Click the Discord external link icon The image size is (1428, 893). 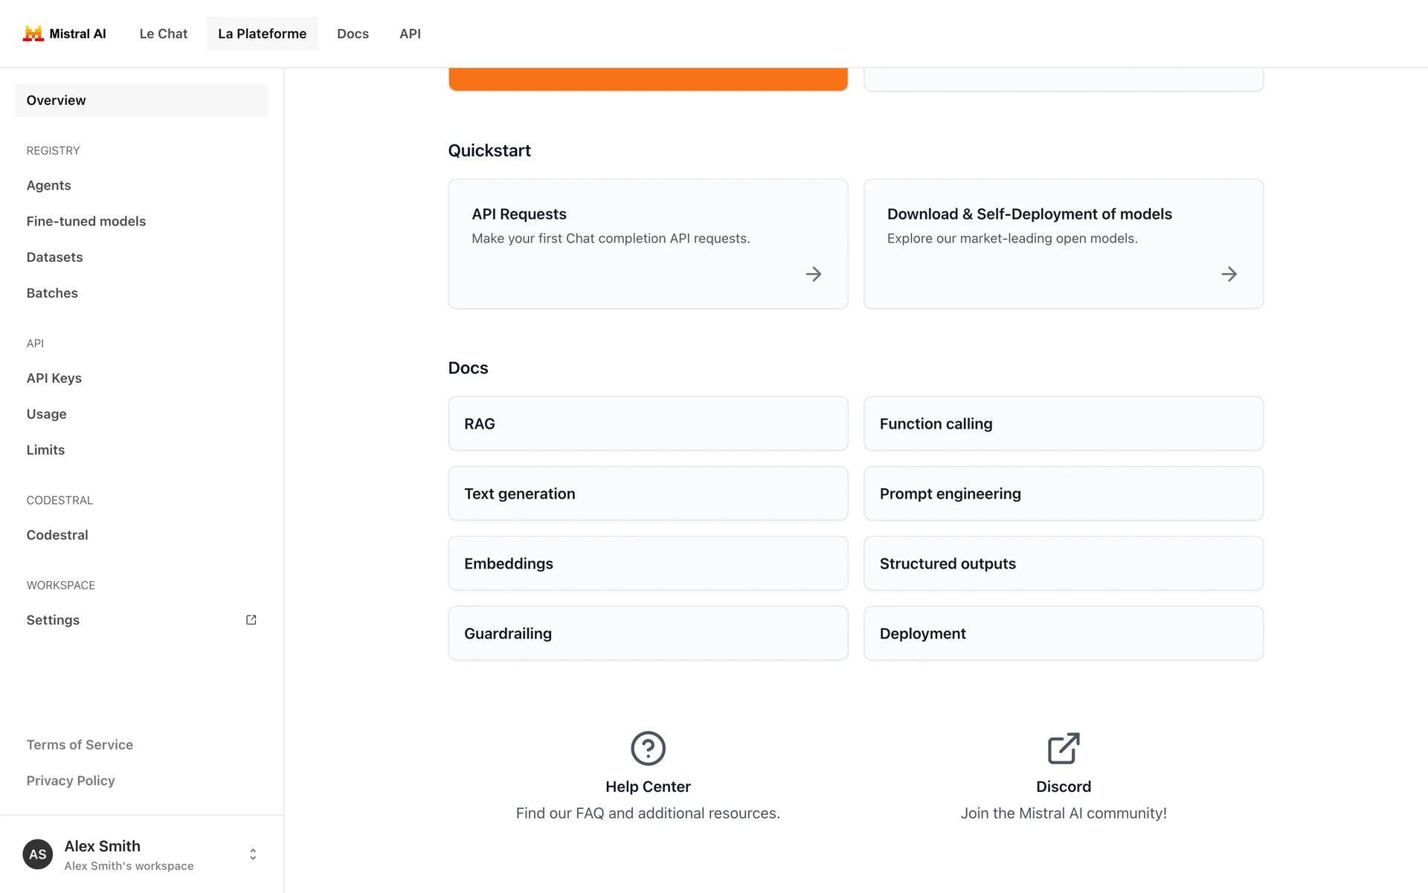point(1064,748)
